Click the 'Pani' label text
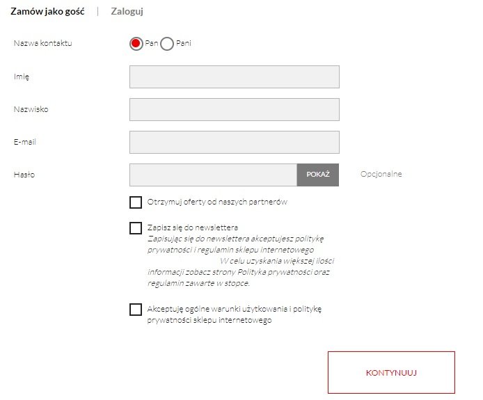Image resolution: width=483 pixels, height=400 pixels. pos(184,44)
